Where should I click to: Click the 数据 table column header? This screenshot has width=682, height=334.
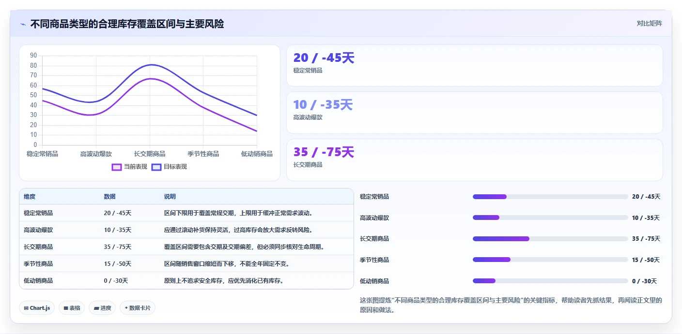coord(109,197)
